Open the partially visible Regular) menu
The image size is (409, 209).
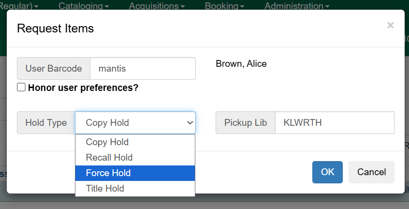[19, 6]
